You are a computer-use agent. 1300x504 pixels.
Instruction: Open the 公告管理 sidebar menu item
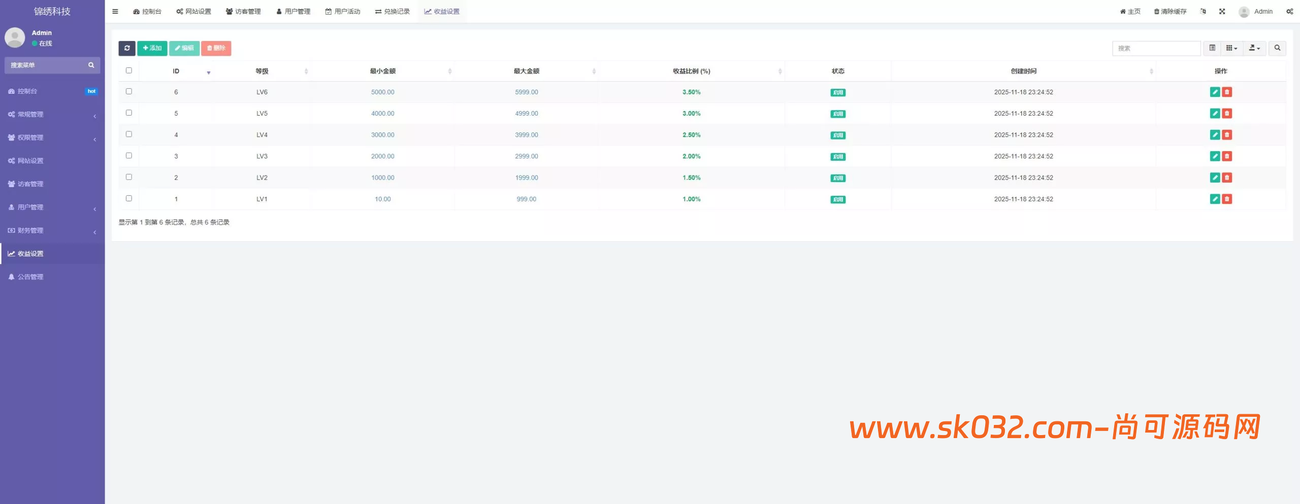point(32,276)
